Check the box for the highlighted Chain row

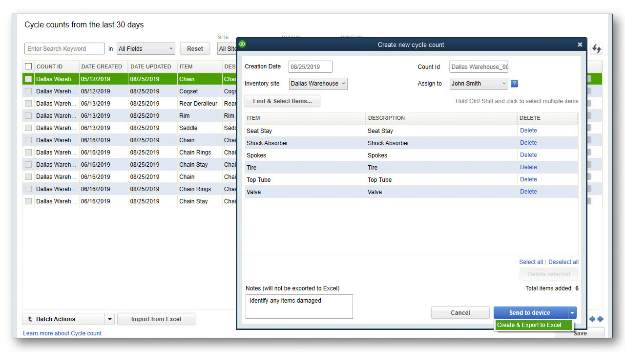28,79
